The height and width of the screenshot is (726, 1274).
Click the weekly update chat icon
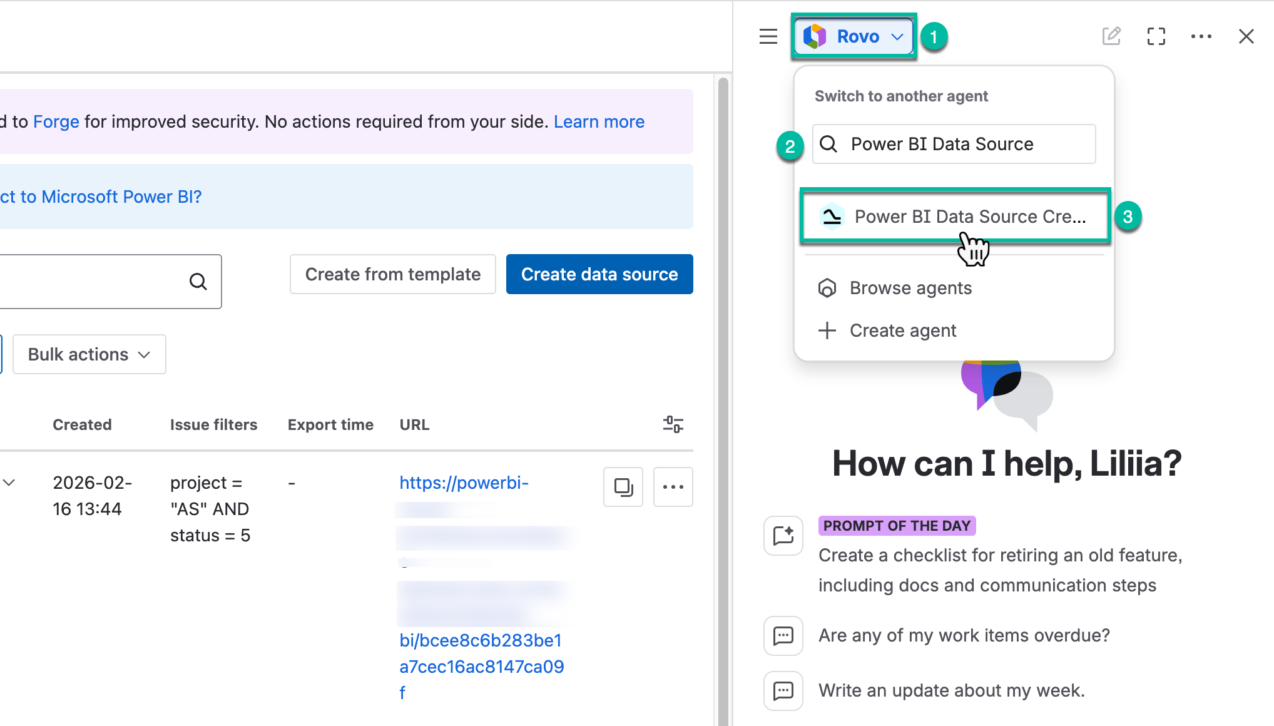[783, 691]
